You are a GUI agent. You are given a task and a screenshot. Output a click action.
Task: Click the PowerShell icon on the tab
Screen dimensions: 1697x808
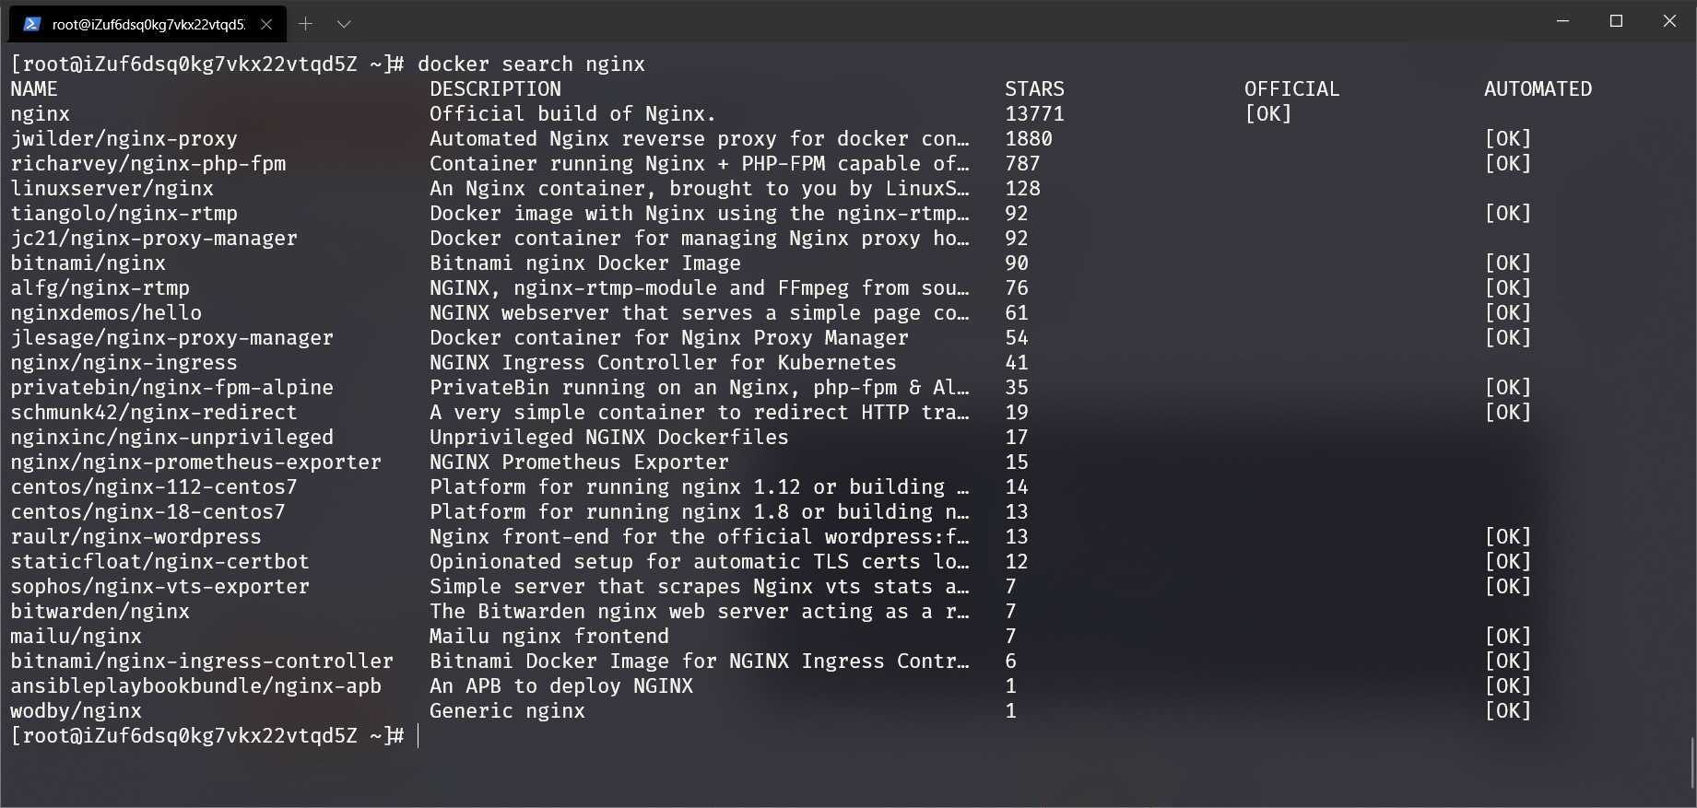tap(32, 25)
